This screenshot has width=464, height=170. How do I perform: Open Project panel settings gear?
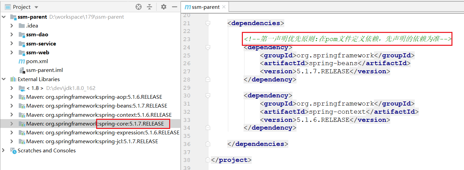click(x=164, y=7)
